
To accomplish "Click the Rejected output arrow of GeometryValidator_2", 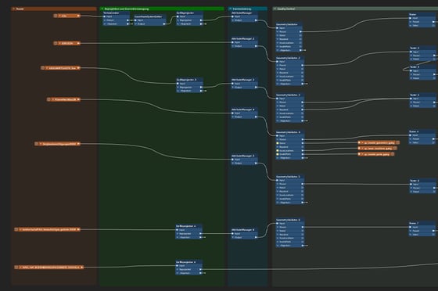I will pyautogui.click(x=303, y=84).
